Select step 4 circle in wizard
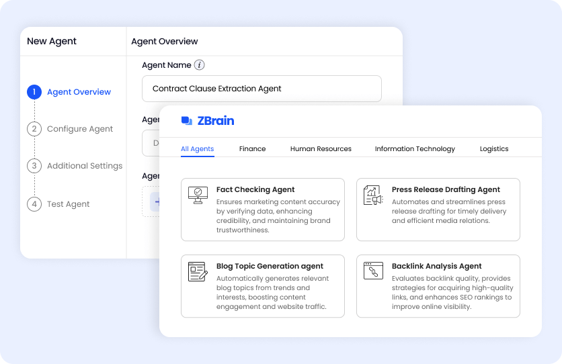Screen dimensions: 562x364 [34, 204]
